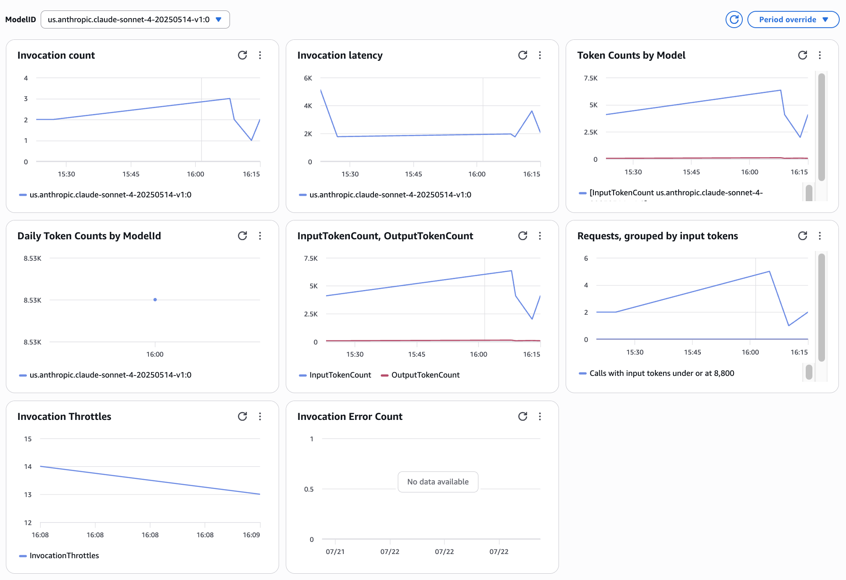Click the dashboard-wide refresh button
Viewport: 846px width, 580px height.
click(734, 20)
